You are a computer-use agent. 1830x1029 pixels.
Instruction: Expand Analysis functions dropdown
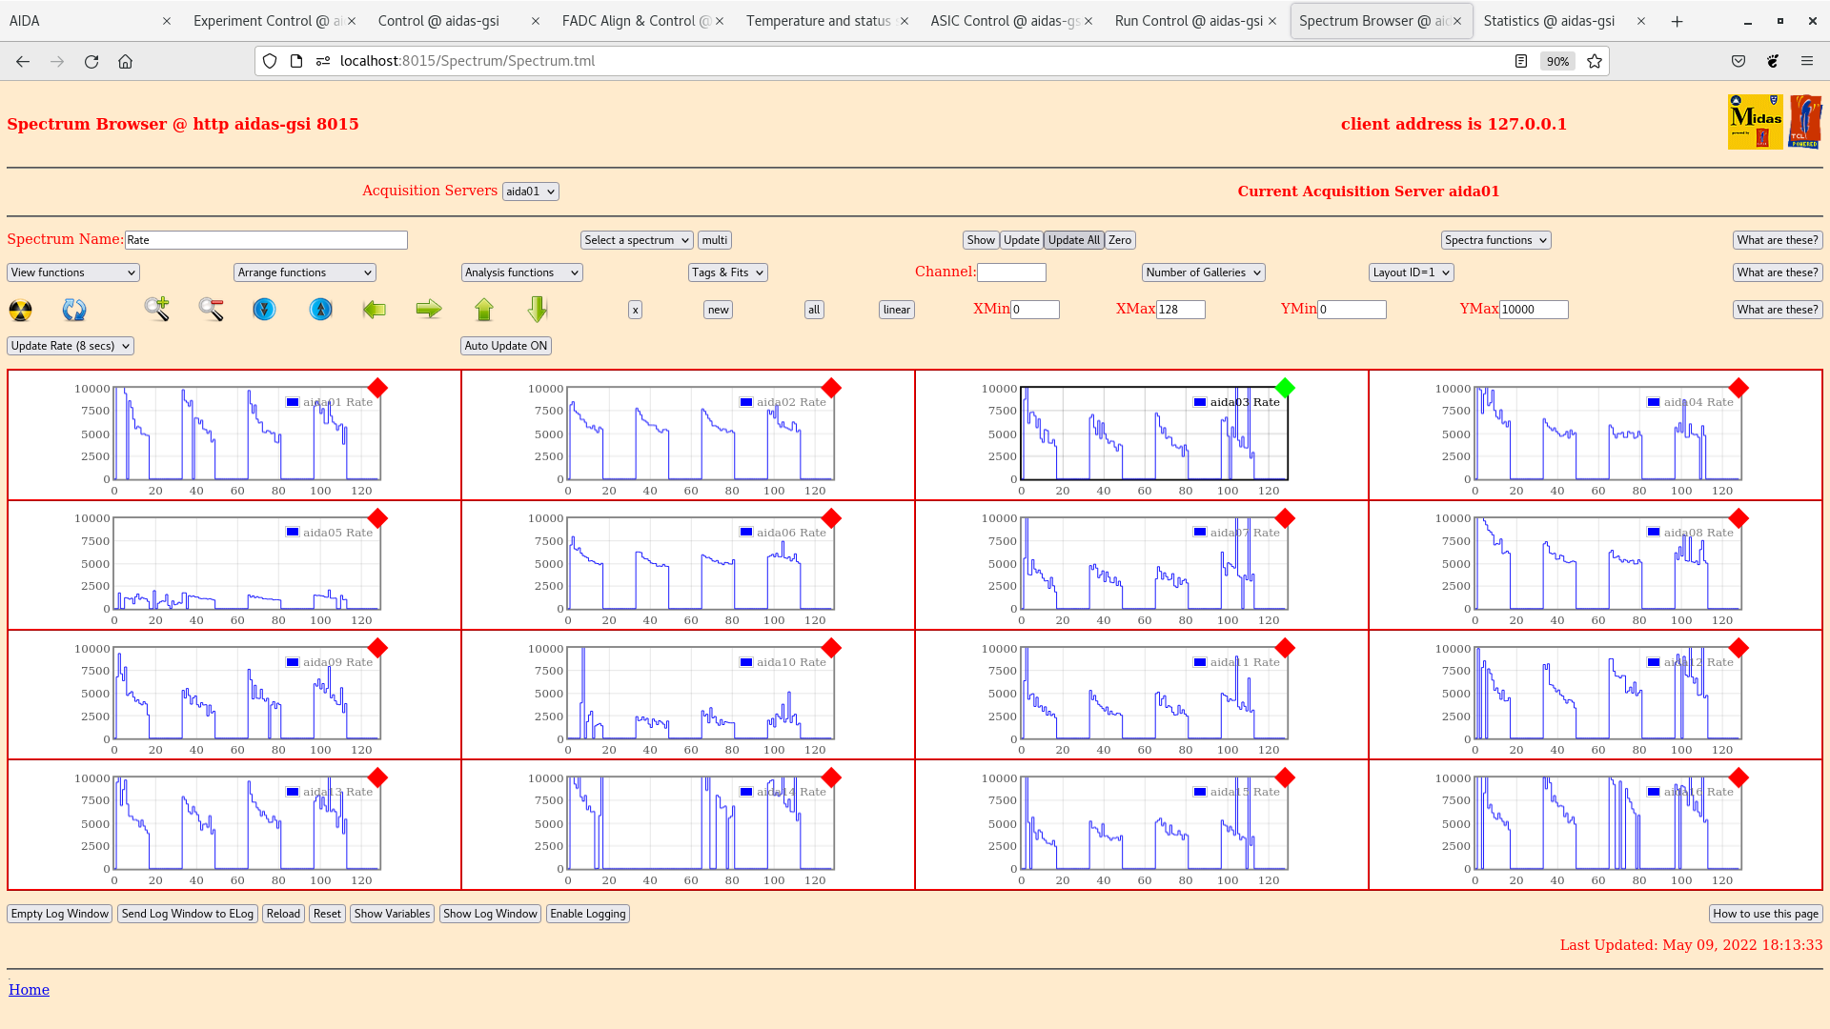(522, 272)
